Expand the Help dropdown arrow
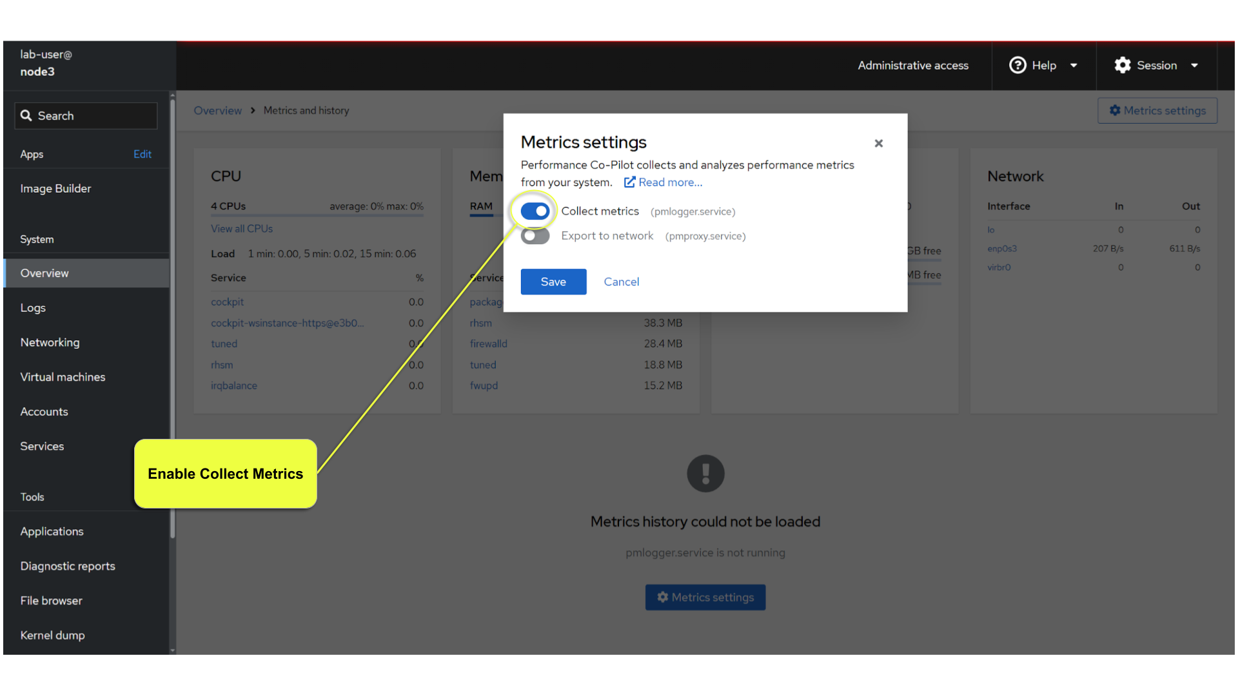 (x=1074, y=65)
